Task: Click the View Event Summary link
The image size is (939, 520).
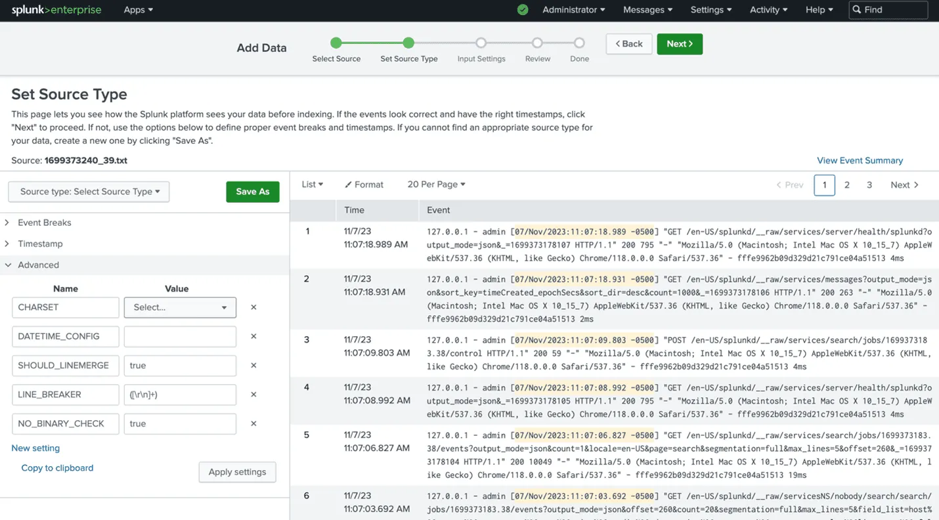Action: 860,160
